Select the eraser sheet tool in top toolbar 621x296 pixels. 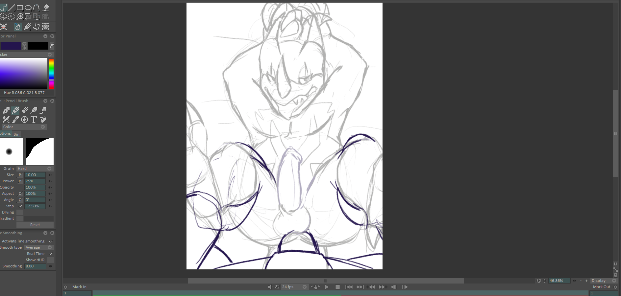tap(36, 27)
